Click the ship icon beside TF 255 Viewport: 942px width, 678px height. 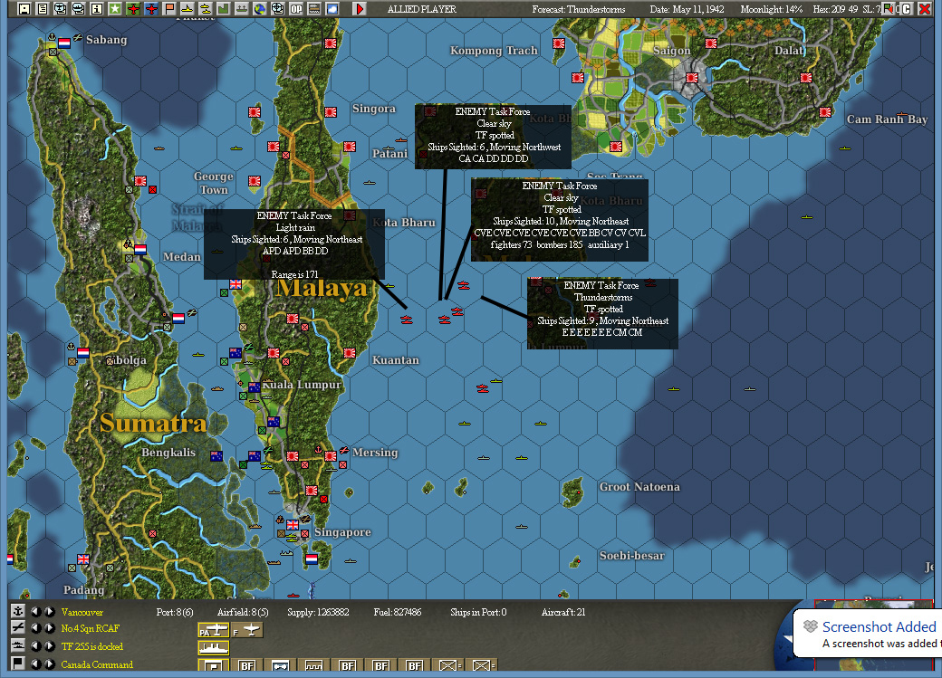point(17,645)
